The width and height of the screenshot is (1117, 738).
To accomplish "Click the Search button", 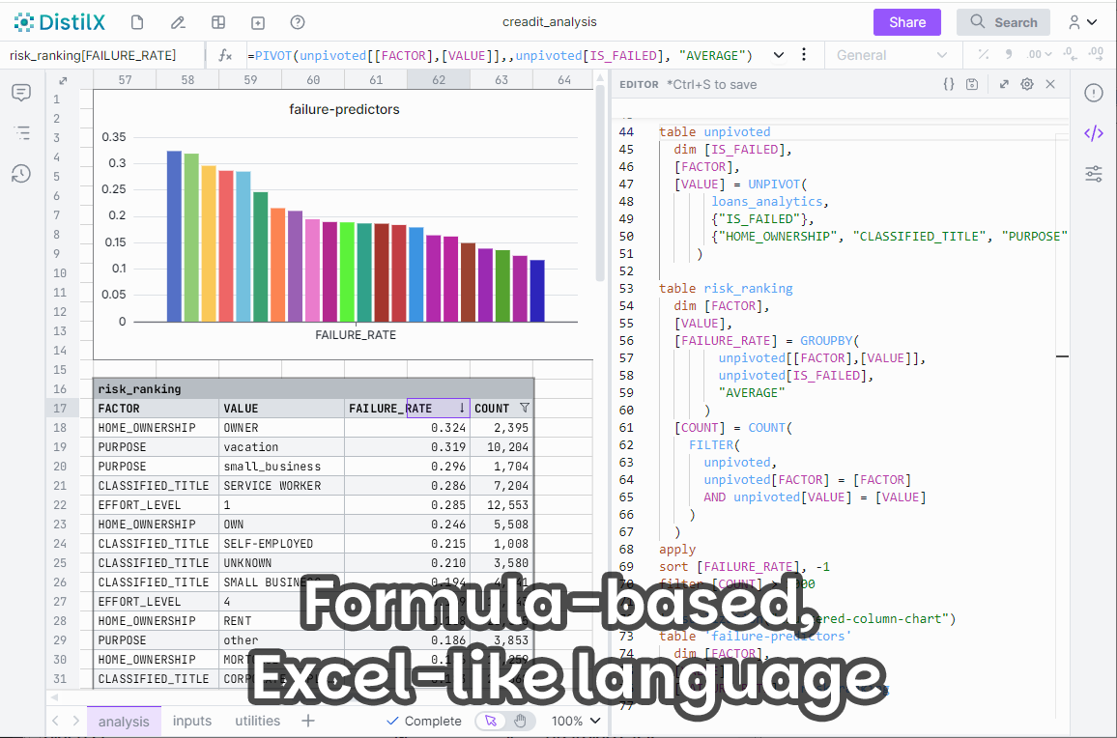I will click(x=1003, y=22).
